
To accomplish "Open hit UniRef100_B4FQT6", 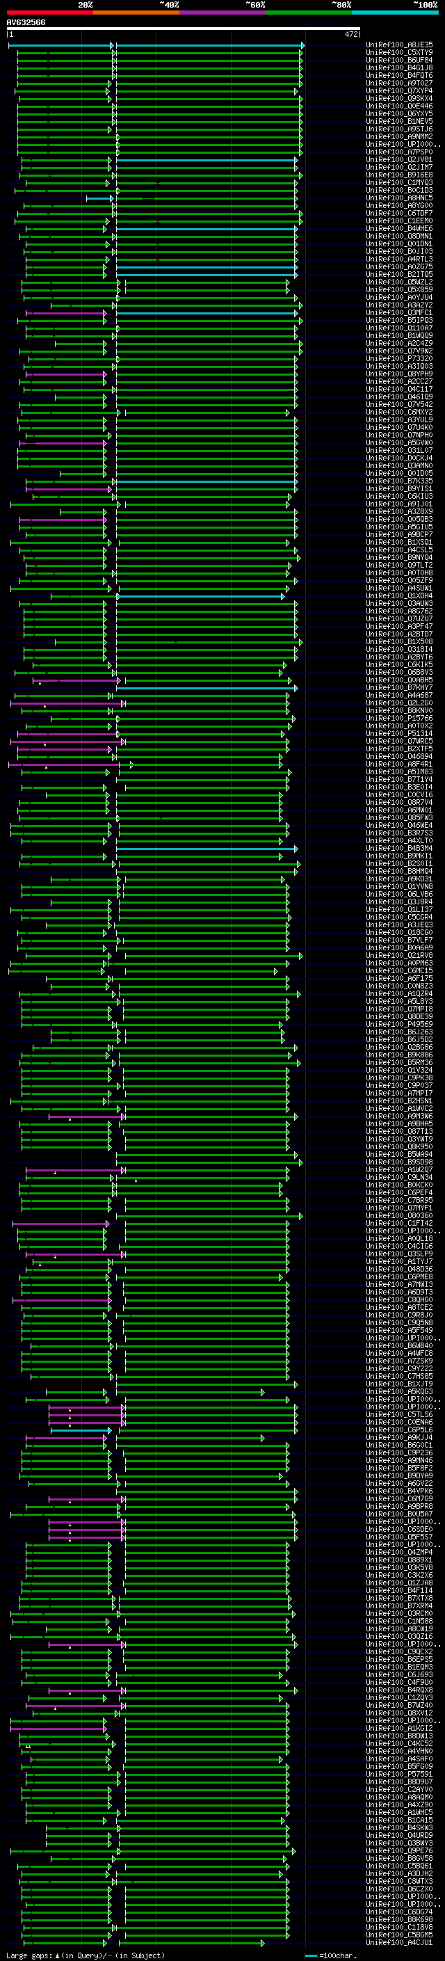I will click(x=399, y=75).
